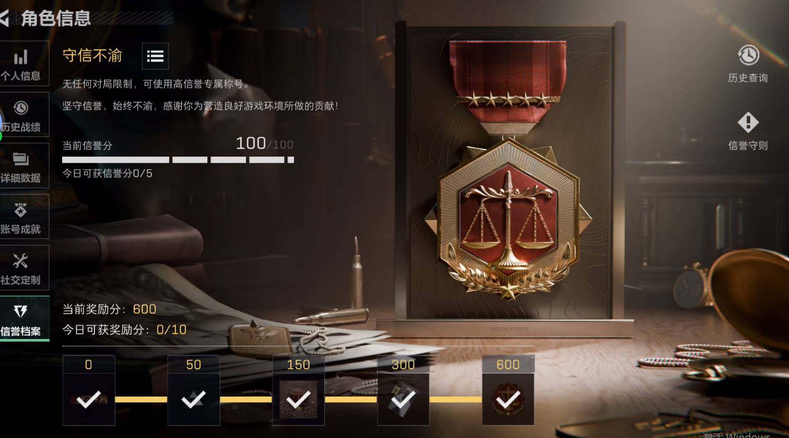
Task: Select the 300-point reward item
Action: tap(403, 391)
